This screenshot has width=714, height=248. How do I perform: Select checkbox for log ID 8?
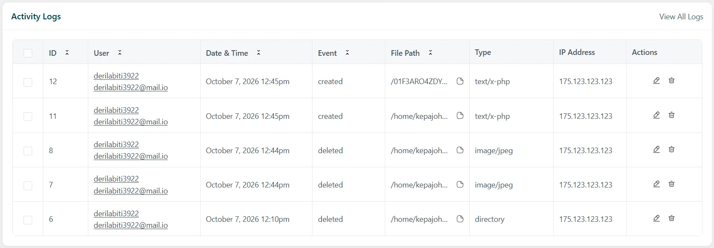[28, 151]
